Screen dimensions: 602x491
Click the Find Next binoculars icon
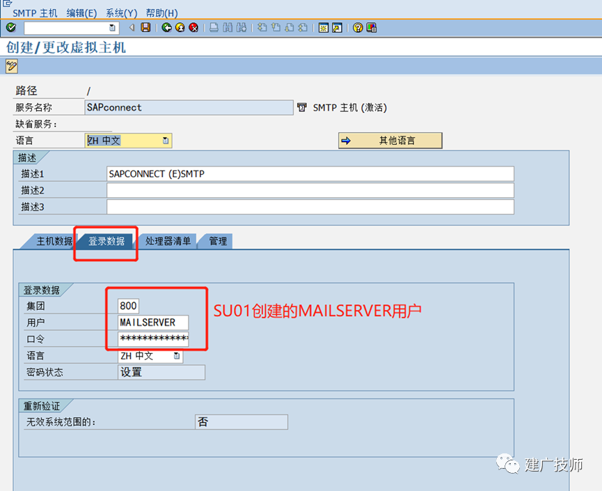(241, 28)
